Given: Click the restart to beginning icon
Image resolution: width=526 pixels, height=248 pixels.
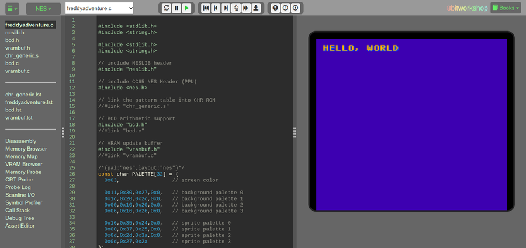Looking at the screenshot, I should point(206,8).
